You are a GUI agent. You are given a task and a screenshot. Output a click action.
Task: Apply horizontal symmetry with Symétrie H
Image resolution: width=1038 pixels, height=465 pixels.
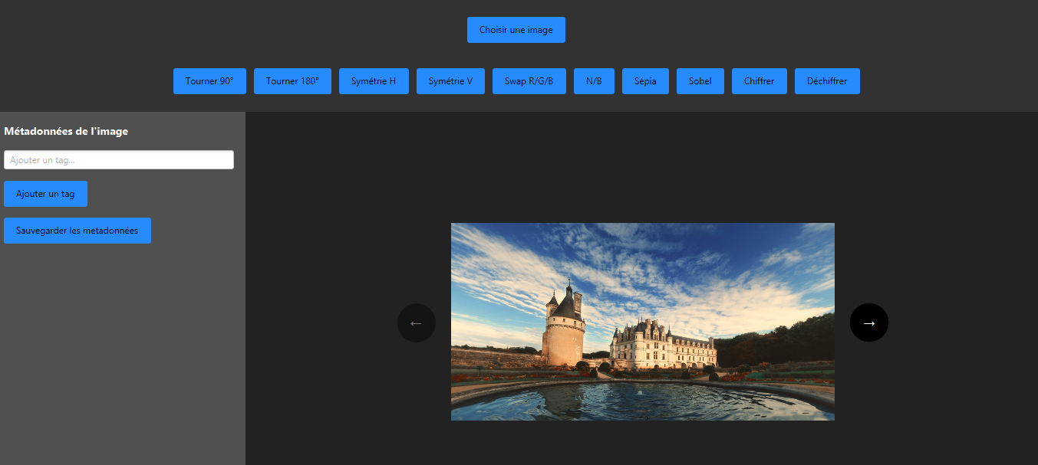(x=374, y=80)
